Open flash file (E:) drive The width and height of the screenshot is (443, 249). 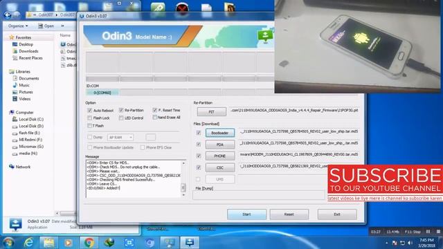(29, 133)
